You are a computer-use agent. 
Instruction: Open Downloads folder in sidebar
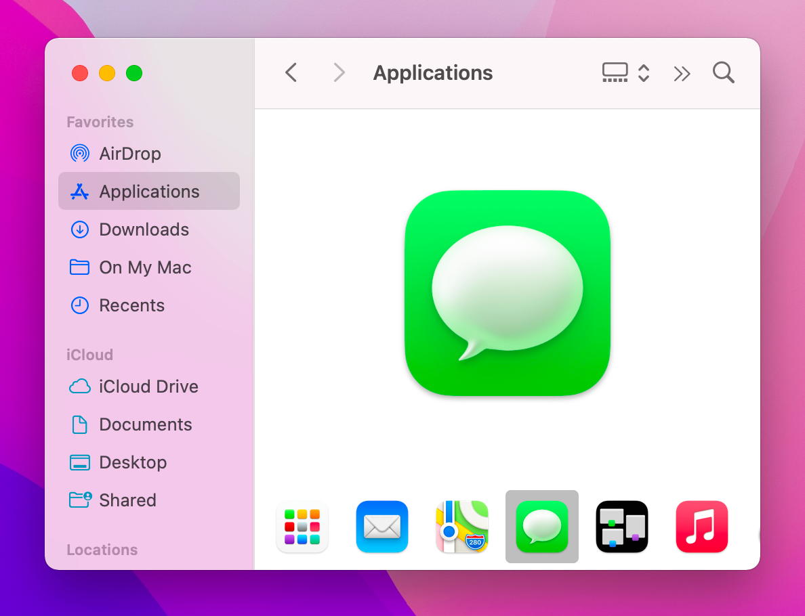(x=149, y=229)
